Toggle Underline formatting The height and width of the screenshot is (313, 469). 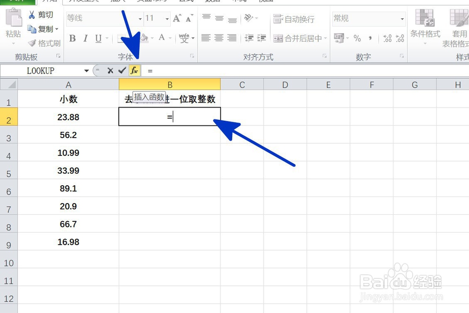98,38
